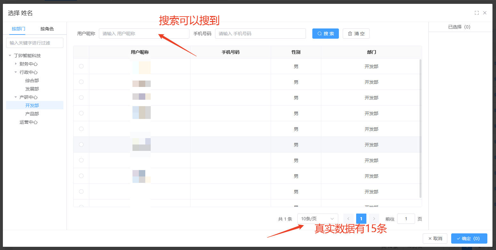
Task: Click the fullscreen icon in dialog header
Action: [476, 13]
